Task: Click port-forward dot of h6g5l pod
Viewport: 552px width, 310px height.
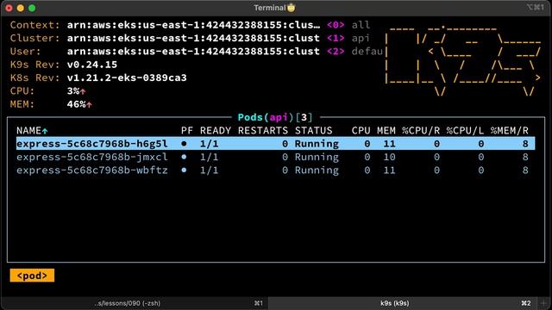Action: pos(184,144)
